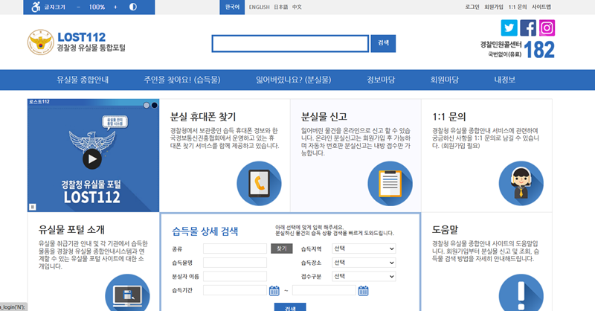595x311 pixels.
Task: Open 분실 휴대폰 찾기 heading
Action: (x=203, y=117)
